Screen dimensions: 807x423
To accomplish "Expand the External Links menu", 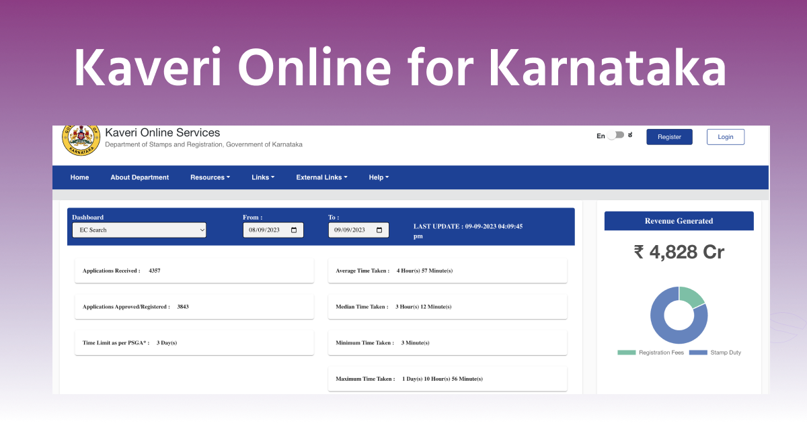I will [321, 177].
